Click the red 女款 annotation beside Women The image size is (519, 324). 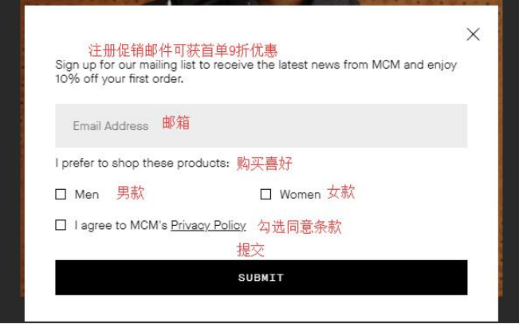coord(341,192)
